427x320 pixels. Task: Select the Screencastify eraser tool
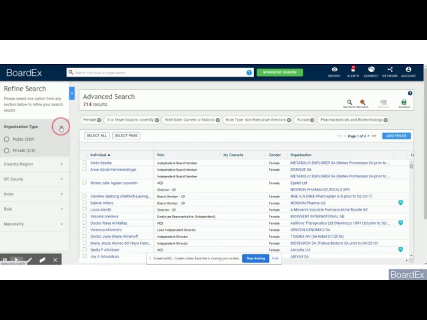click(x=42, y=260)
